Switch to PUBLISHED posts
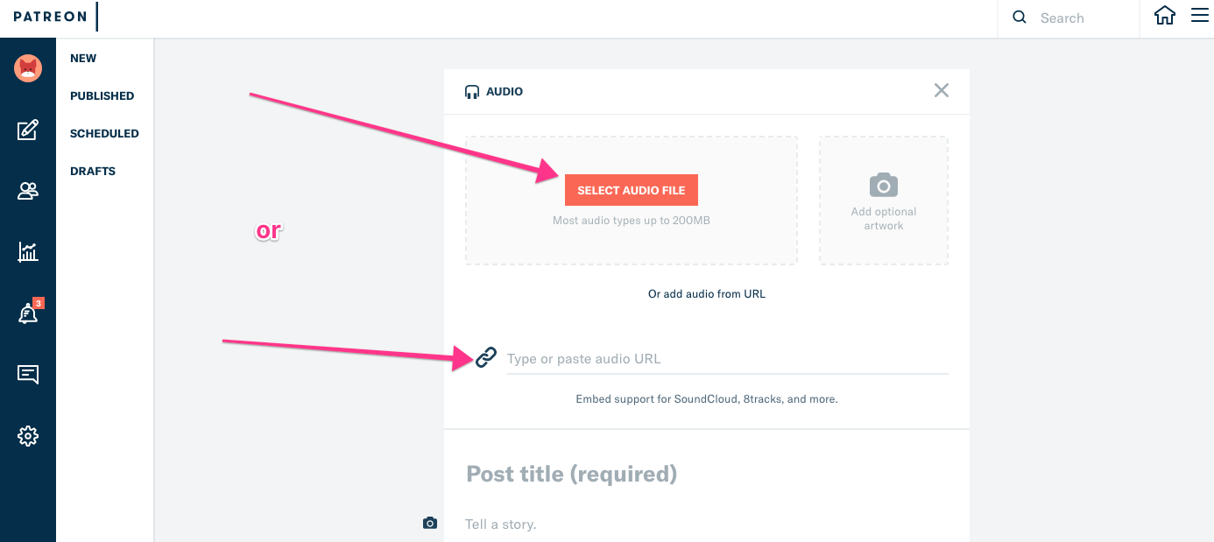Viewport: 1214px width, 542px height. (102, 96)
